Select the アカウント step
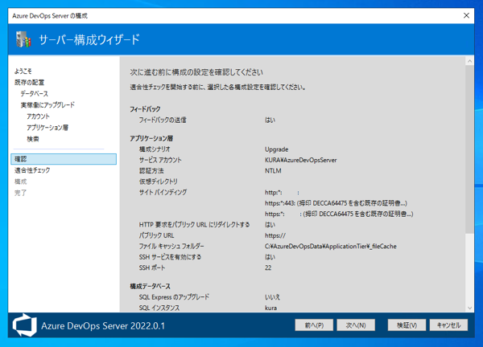 pos(38,116)
